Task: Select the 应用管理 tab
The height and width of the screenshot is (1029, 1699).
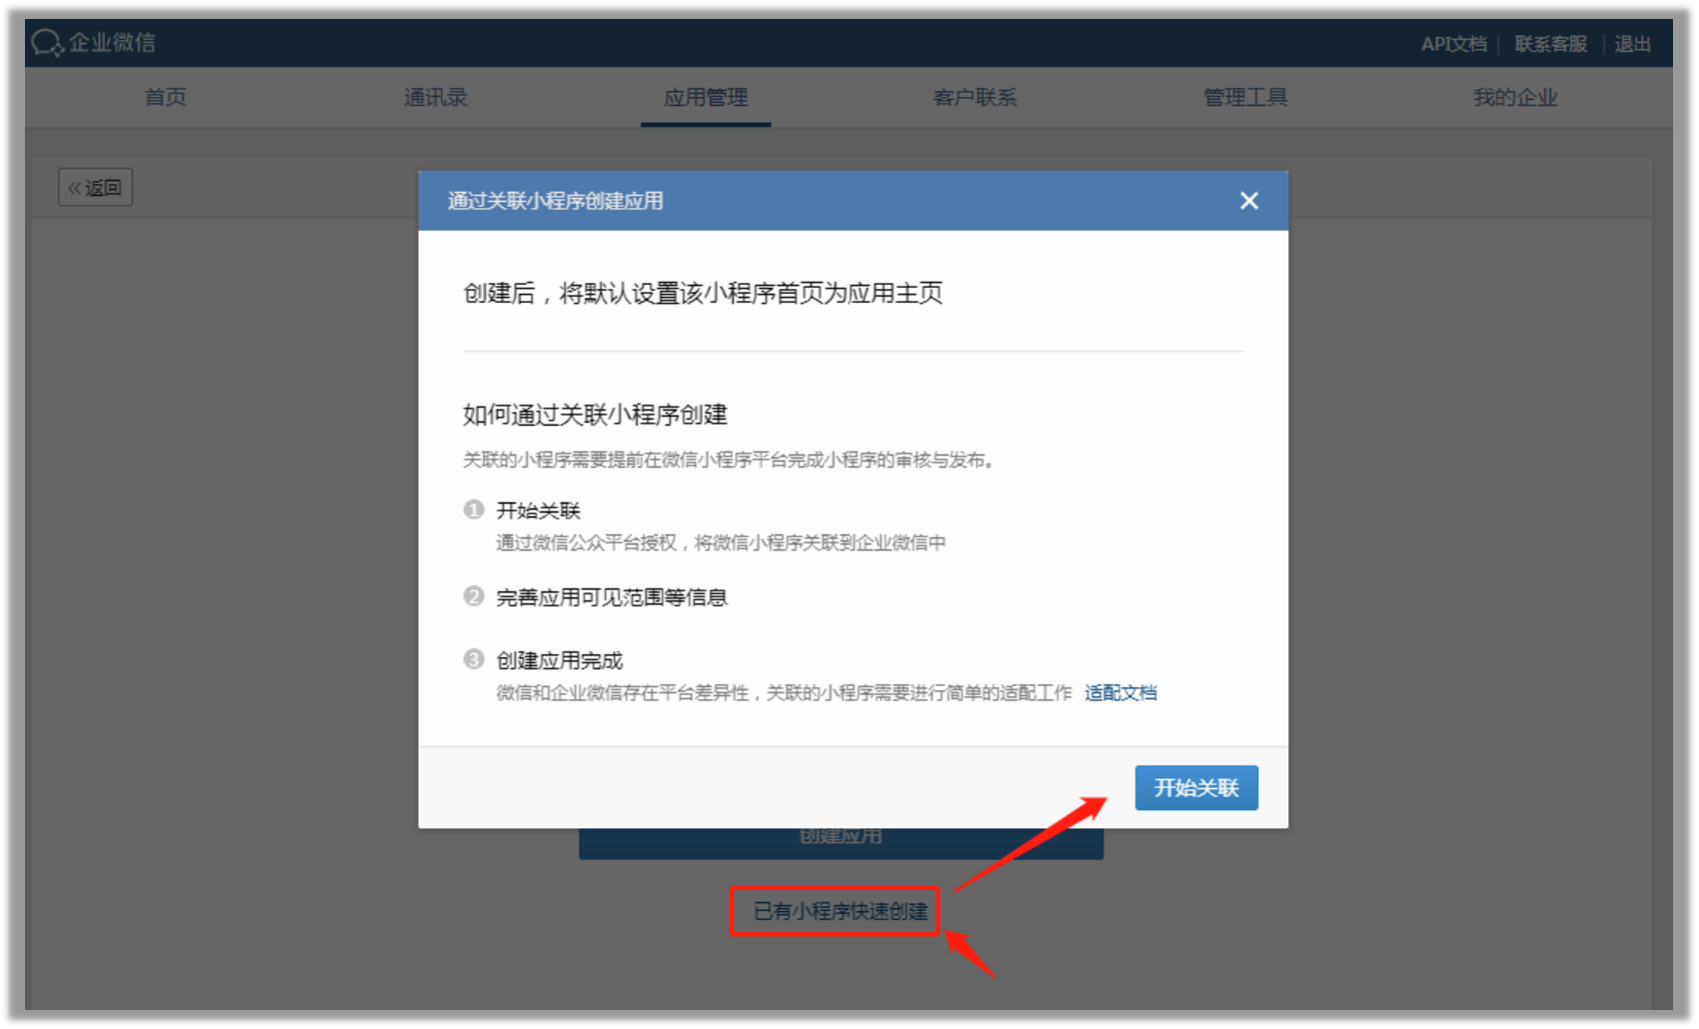Action: tap(706, 98)
